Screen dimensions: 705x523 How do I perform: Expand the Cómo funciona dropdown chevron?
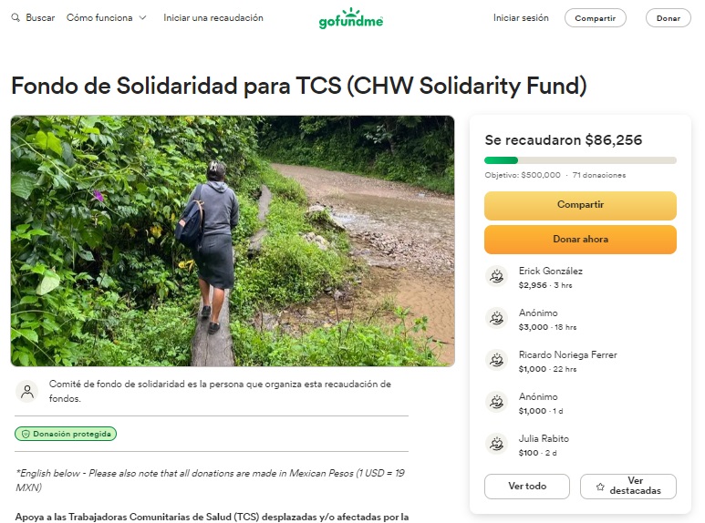pyautogui.click(x=142, y=18)
